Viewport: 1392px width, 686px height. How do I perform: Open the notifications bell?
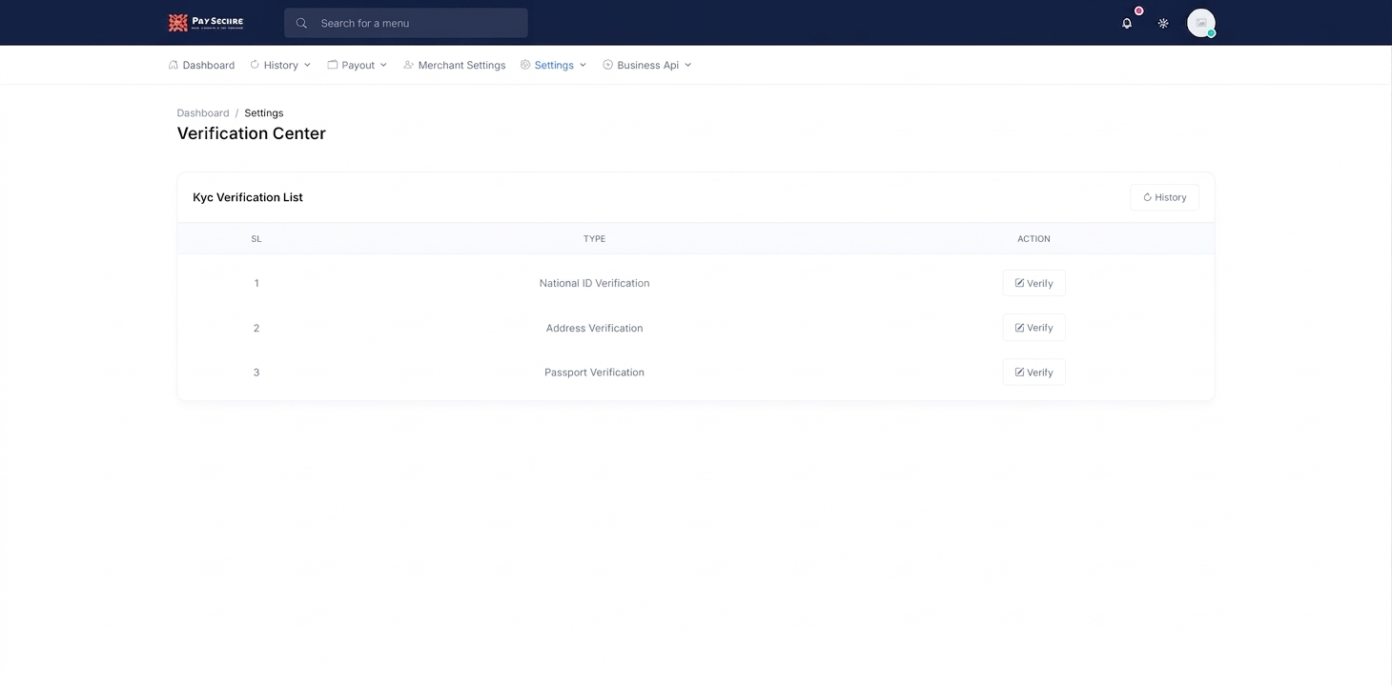tap(1127, 23)
